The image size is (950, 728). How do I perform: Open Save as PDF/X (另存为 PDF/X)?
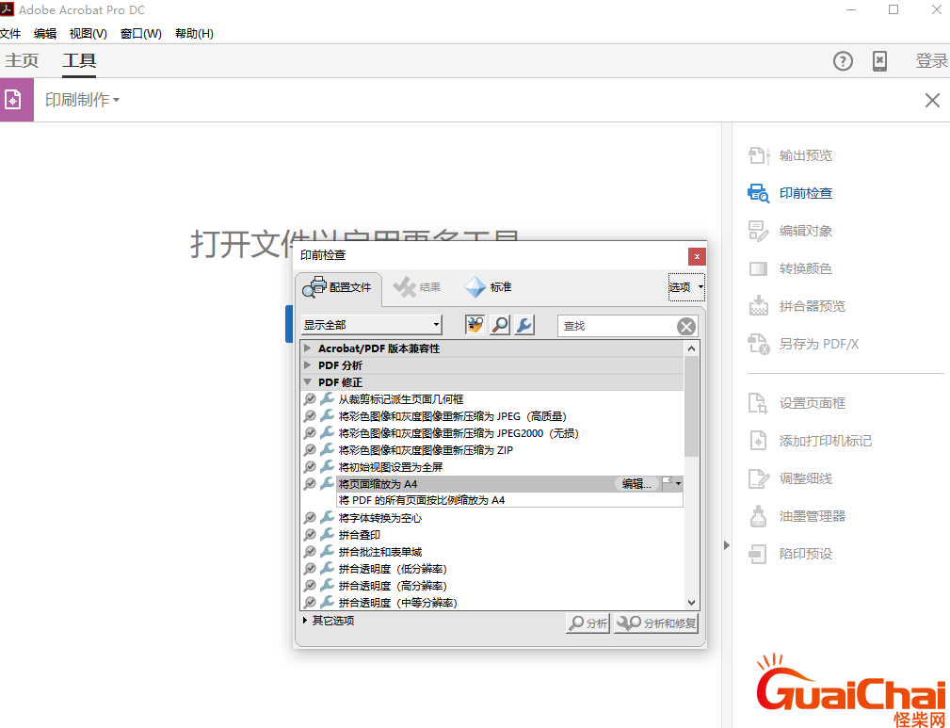click(x=803, y=344)
